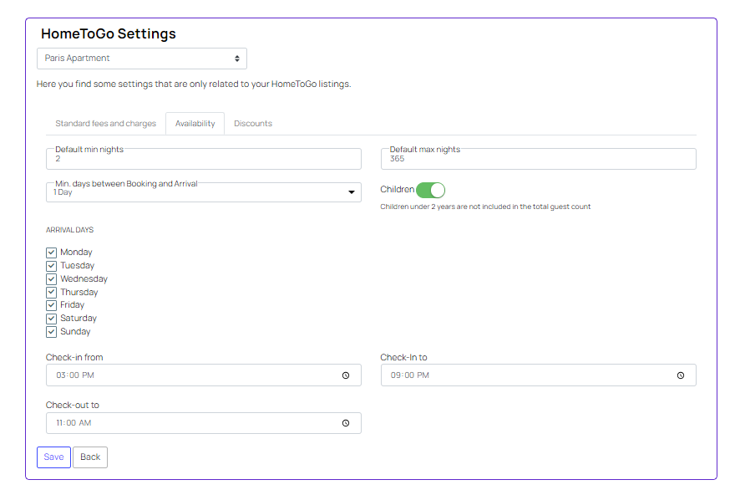Uncheck Friday arrival day
The width and height of the screenshot is (740, 490).
coord(52,304)
